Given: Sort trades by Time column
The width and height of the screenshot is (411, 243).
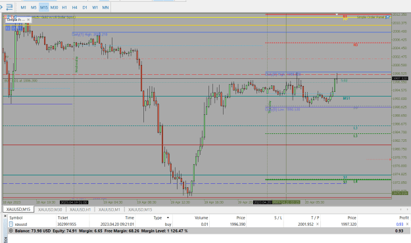Looking at the screenshot, I should click(130, 218).
